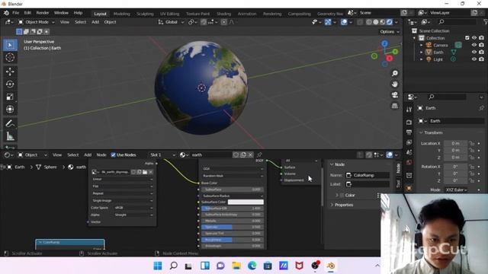Open the Object properties tab icon
Screen dimensions: 488x274
tap(409, 188)
